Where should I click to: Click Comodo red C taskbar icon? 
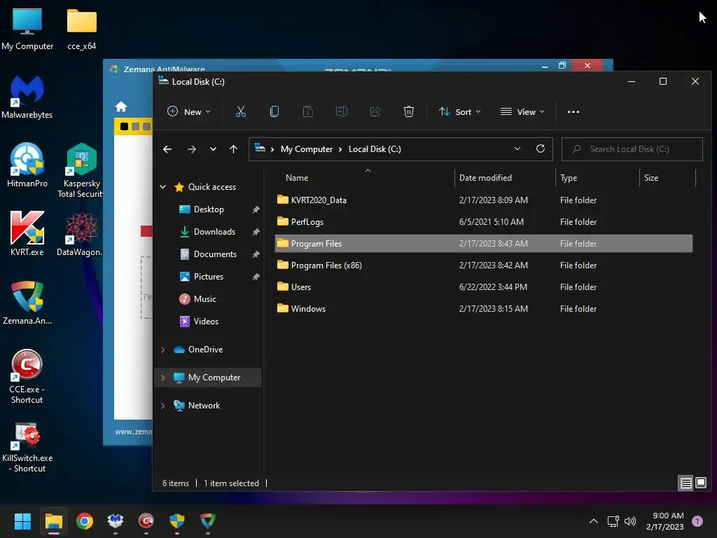pyautogui.click(x=146, y=521)
